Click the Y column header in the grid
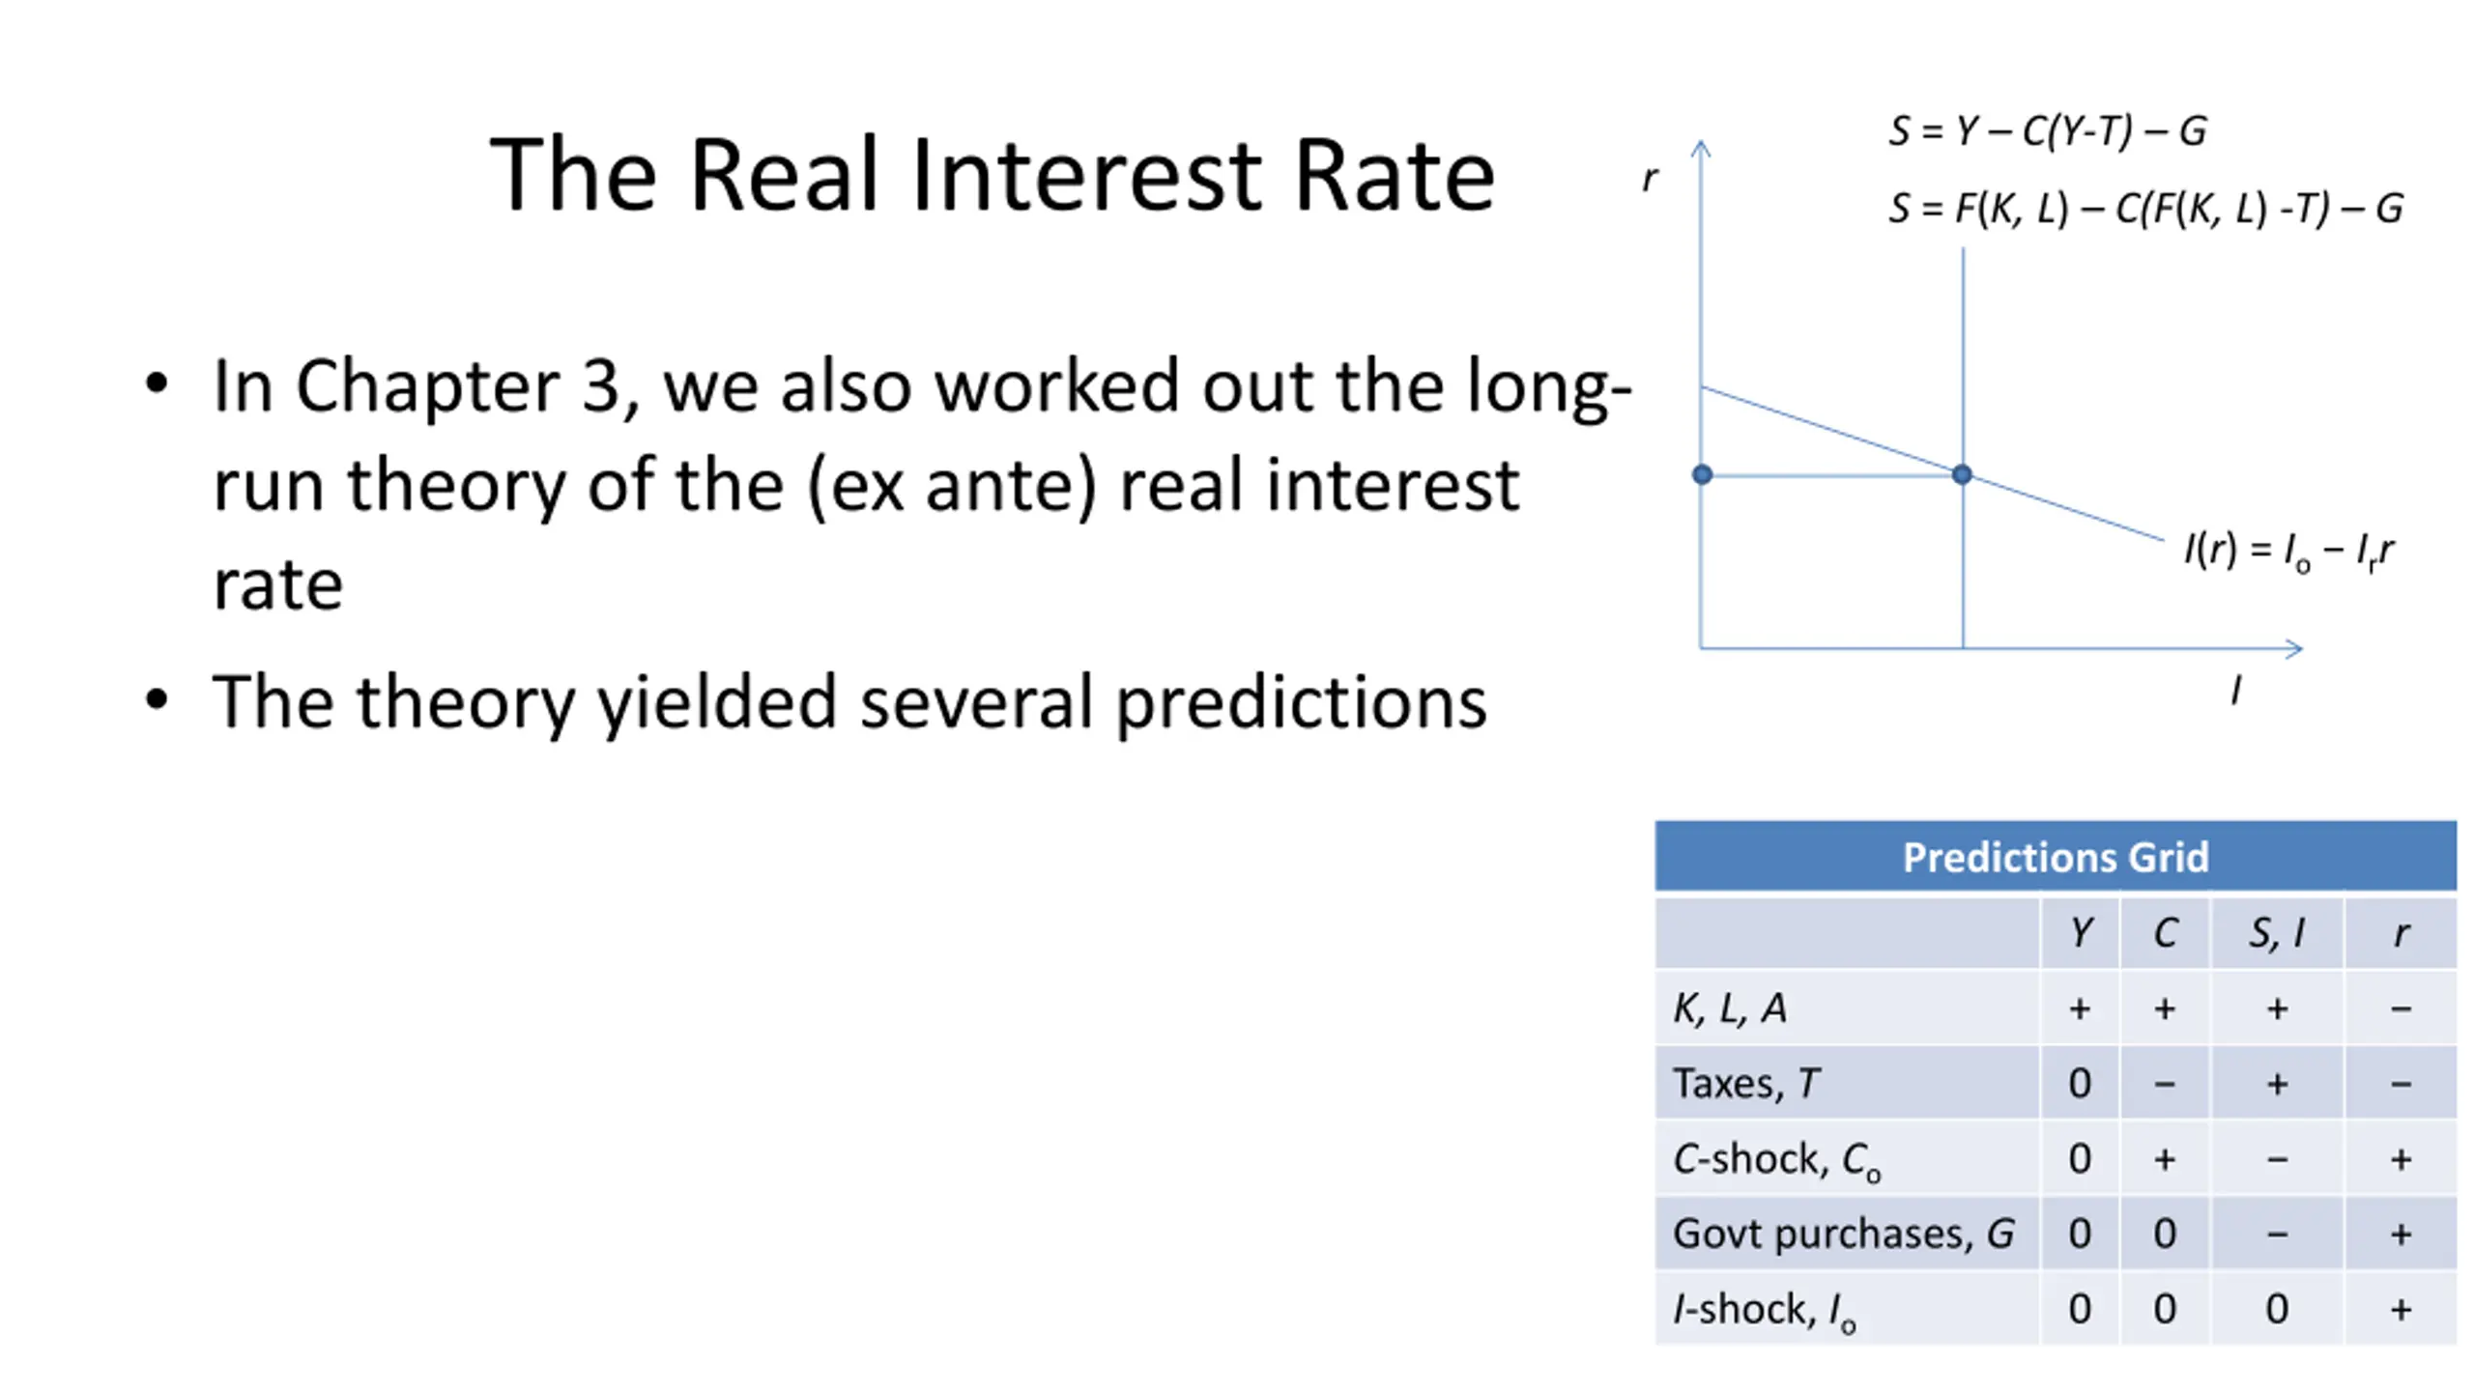 click(x=2081, y=933)
